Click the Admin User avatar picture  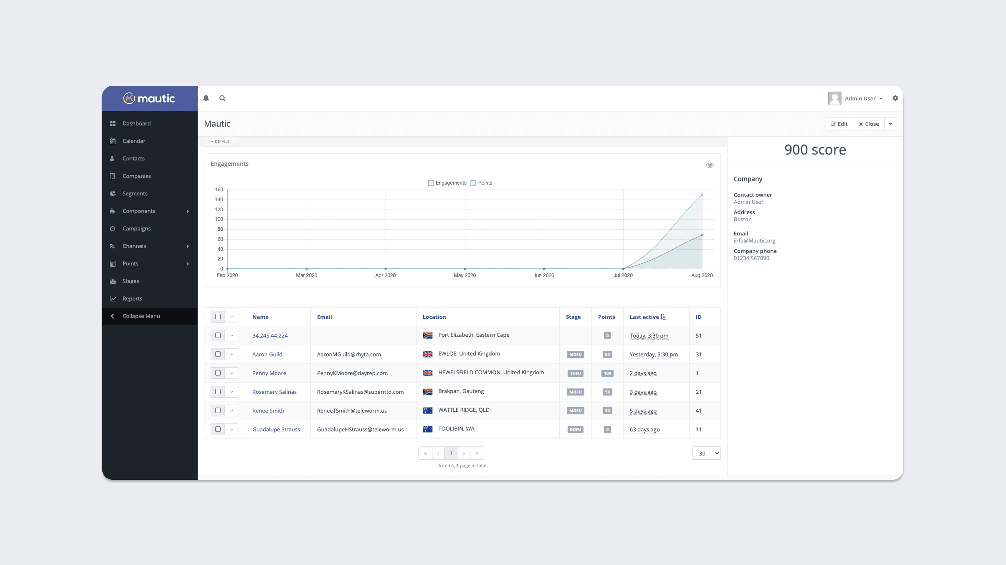(x=834, y=98)
